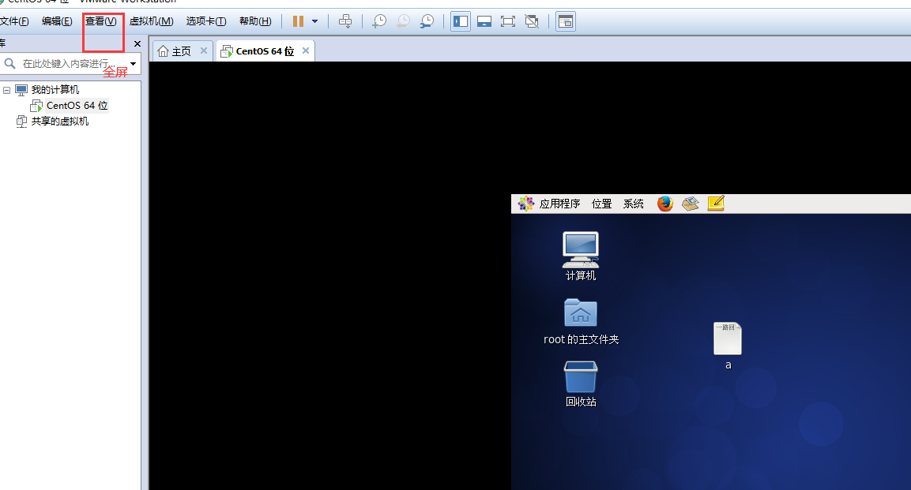911x490 pixels.
Task: Open the 应用程序 menu in CentOS panel
Action: pyautogui.click(x=559, y=204)
